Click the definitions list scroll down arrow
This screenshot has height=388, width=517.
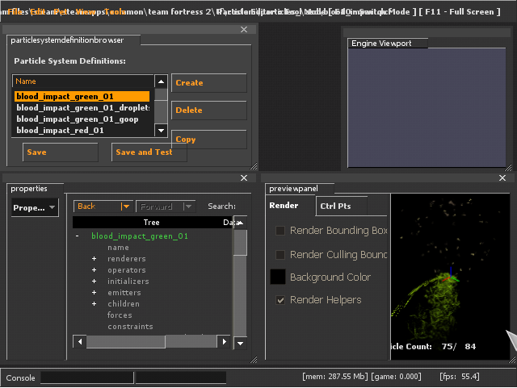tap(161, 130)
